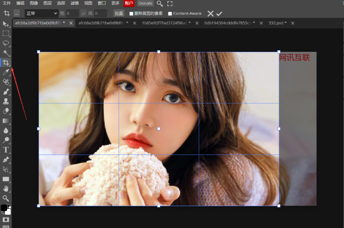Image resolution: width=344 pixels, height=228 pixels.
Task: Click the Donate button
Action: pyautogui.click(x=145, y=3)
